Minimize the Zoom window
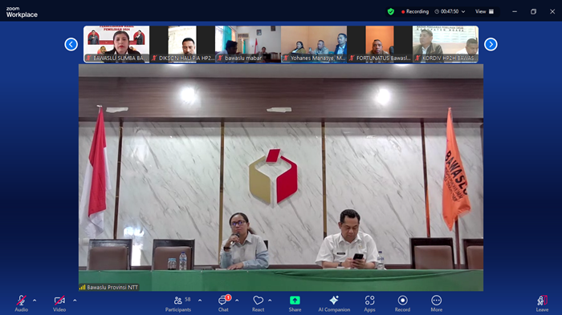562x315 pixels. point(515,11)
